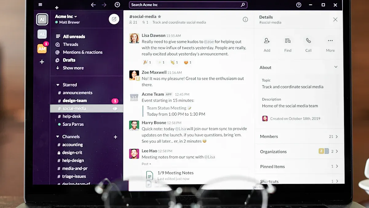Open the compose new message icon
The width and height of the screenshot is (369, 208).
click(x=114, y=19)
